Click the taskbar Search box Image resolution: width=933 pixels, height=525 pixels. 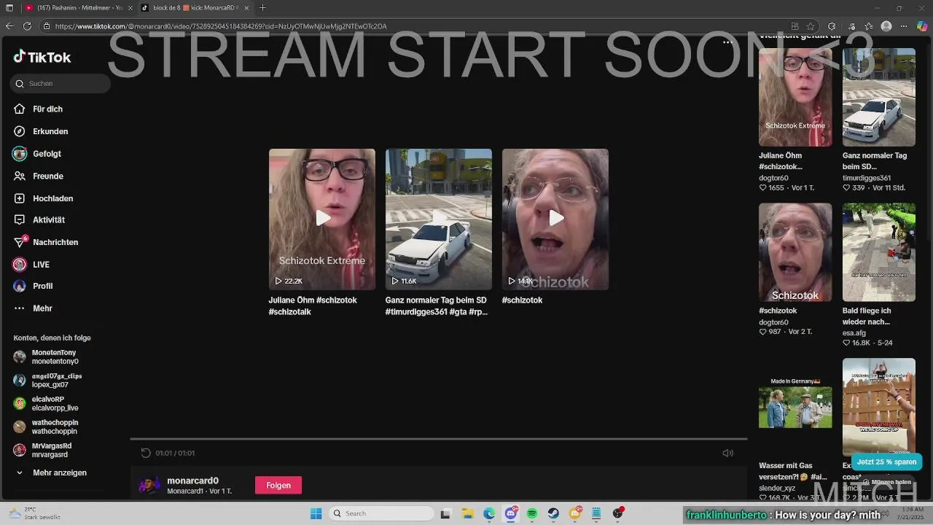380,513
